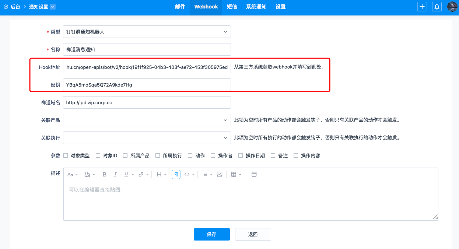Click the Hook地址 input field
The width and height of the screenshot is (459, 249).
(147, 67)
